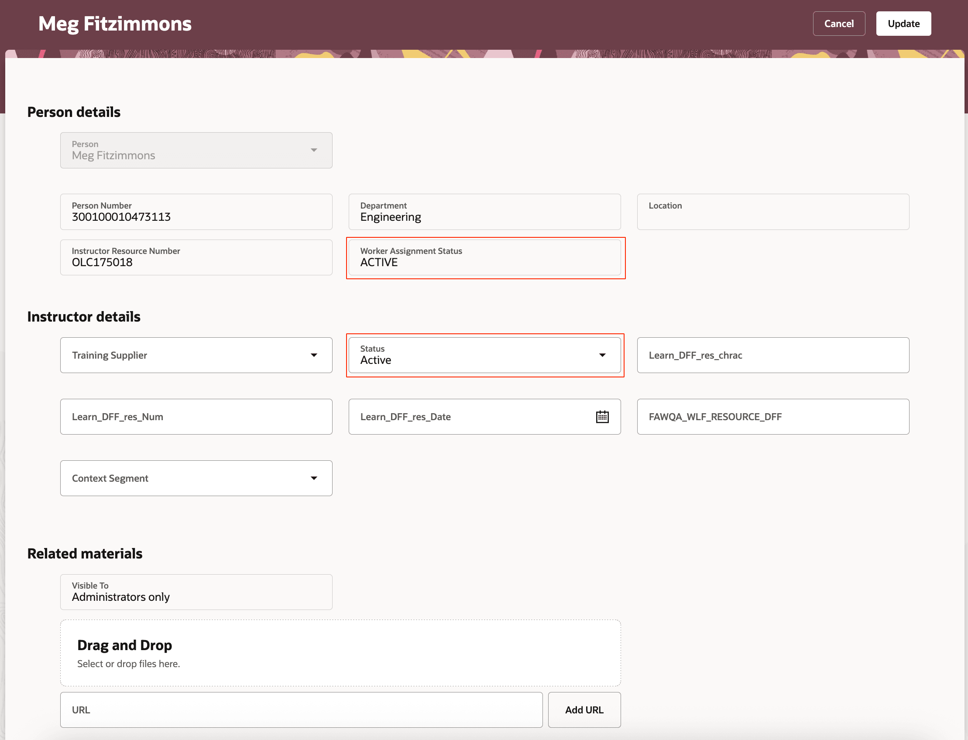Click the Department field showing Engineering
This screenshot has width=968, height=740.
click(484, 212)
